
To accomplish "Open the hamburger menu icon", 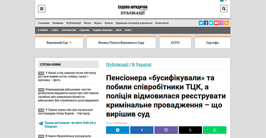I will pos(41,9).
